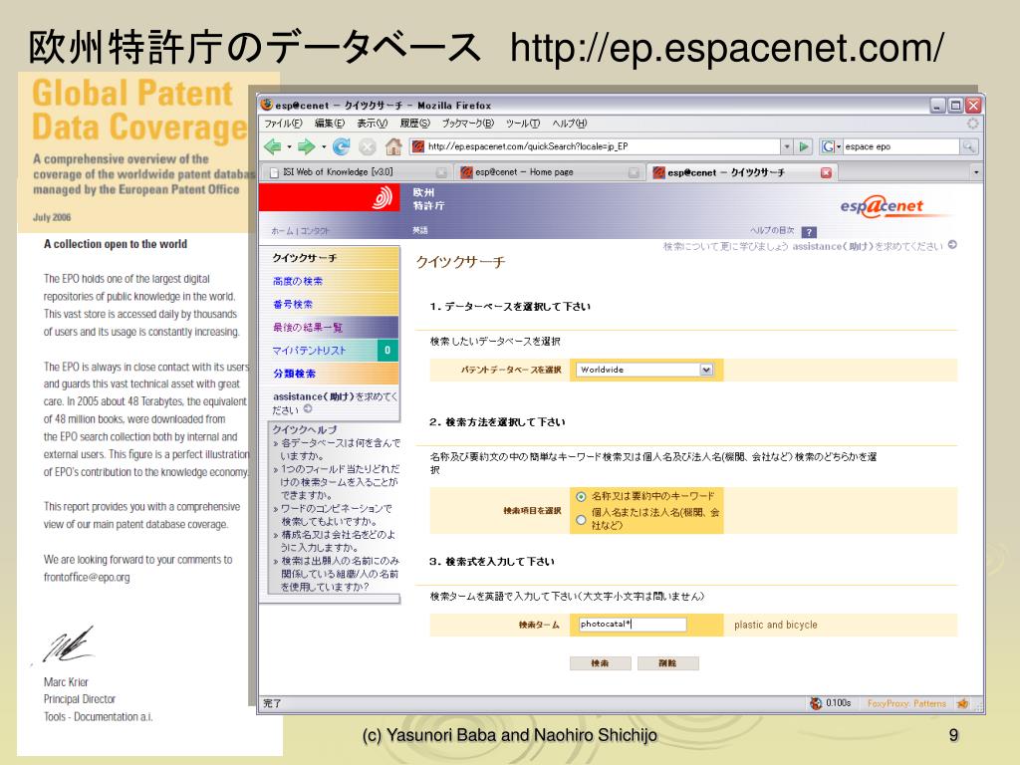Open the ヘルプ(H) menu
1020x765 pixels.
[x=569, y=123]
